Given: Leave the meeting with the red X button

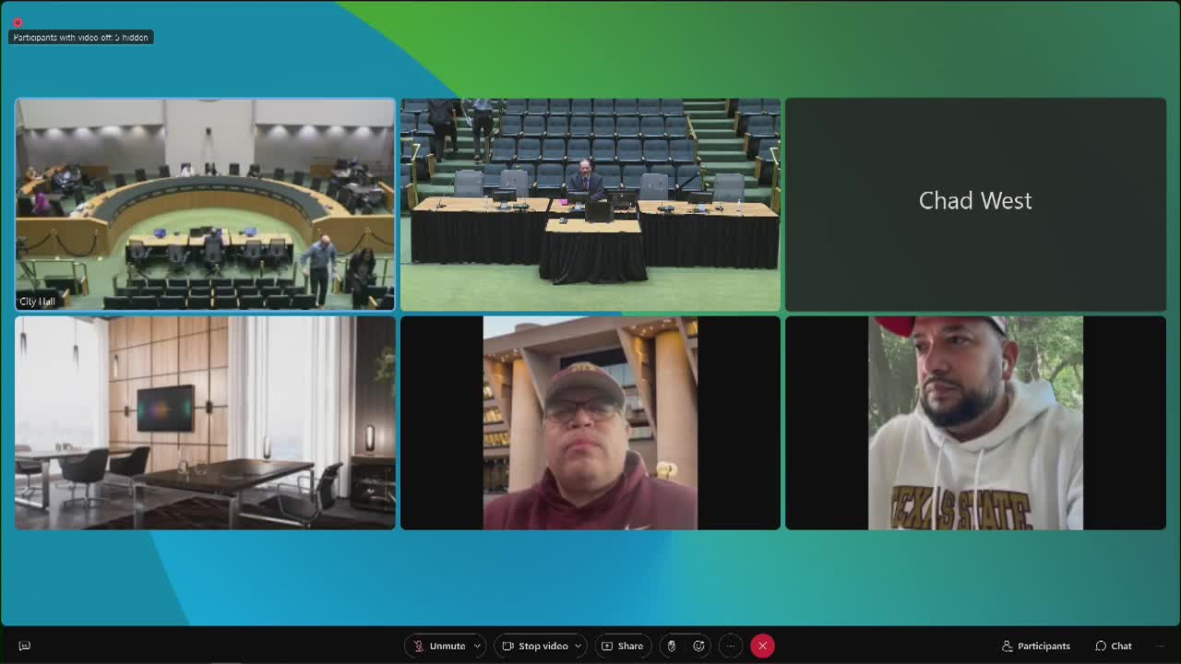Looking at the screenshot, I should pyautogui.click(x=762, y=646).
